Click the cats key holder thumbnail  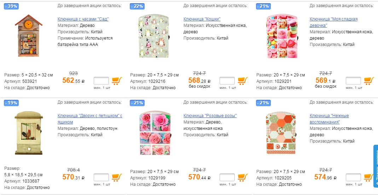[x=155, y=37]
